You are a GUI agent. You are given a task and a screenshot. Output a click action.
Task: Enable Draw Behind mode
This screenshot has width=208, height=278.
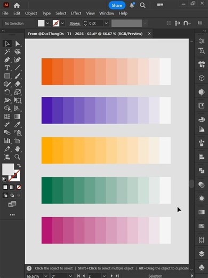click(12, 195)
